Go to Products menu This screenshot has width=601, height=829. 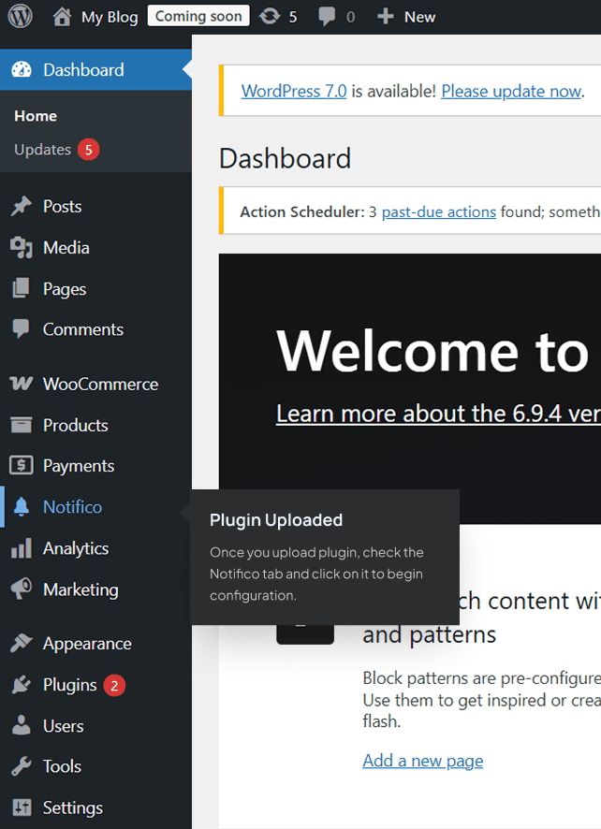tap(95, 425)
